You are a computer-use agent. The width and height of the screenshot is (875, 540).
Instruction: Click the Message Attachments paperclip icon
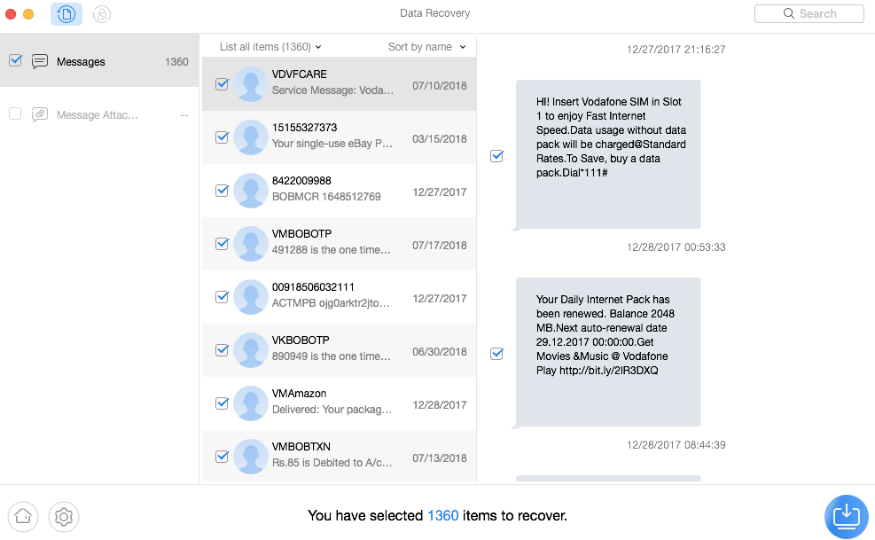coord(40,114)
